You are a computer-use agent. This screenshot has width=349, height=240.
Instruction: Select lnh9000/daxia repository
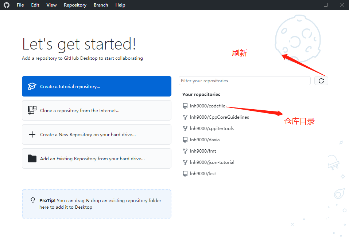coord(205,140)
